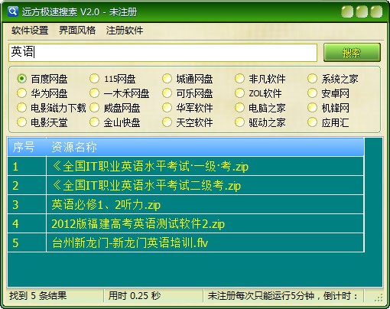Select the 115网盘 radio button
The image size is (390, 309).
pyautogui.click(x=94, y=79)
